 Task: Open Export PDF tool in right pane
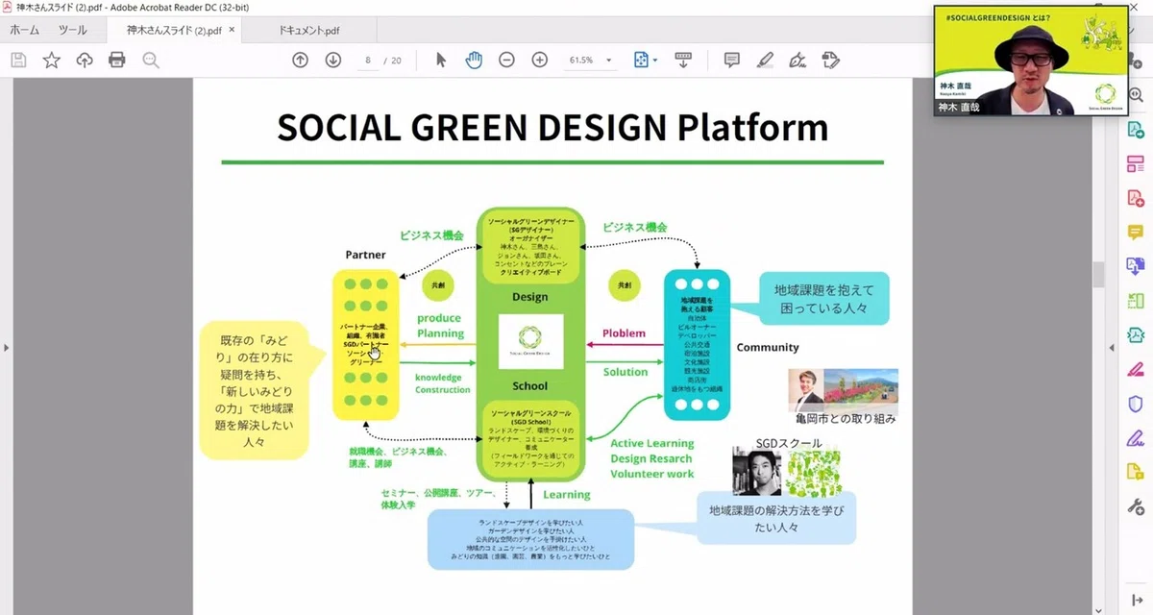point(1136,130)
